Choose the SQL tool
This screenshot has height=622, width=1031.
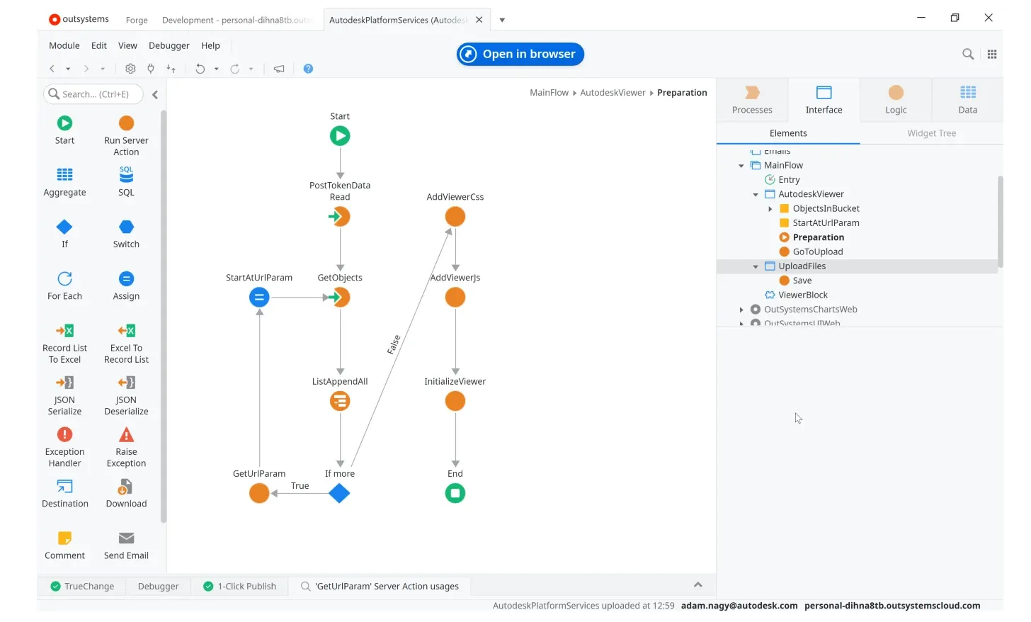point(126,182)
